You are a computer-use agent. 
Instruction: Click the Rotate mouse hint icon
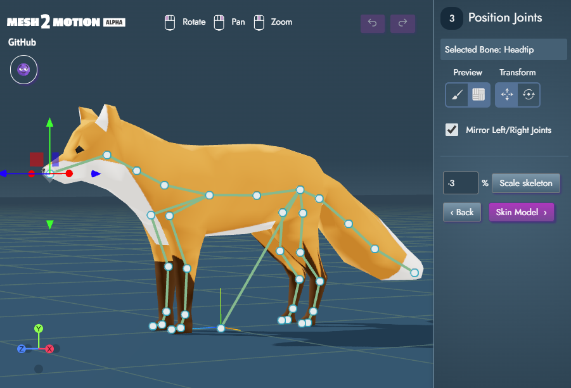[x=170, y=23]
